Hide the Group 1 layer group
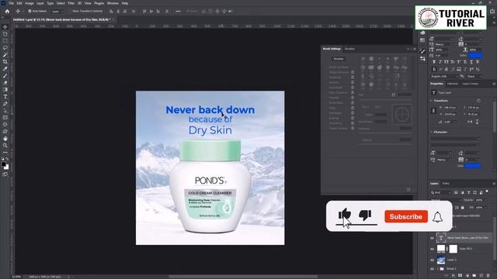 click(432, 269)
